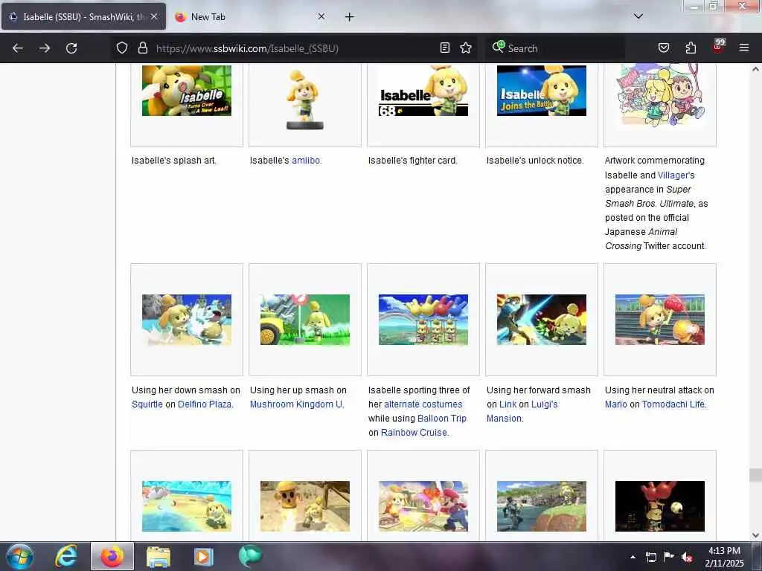
Task: Close the Isabelle SmashWiki tab
Action: pos(154,16)
